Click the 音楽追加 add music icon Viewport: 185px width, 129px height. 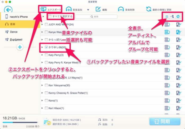click(x=69, y=10)
